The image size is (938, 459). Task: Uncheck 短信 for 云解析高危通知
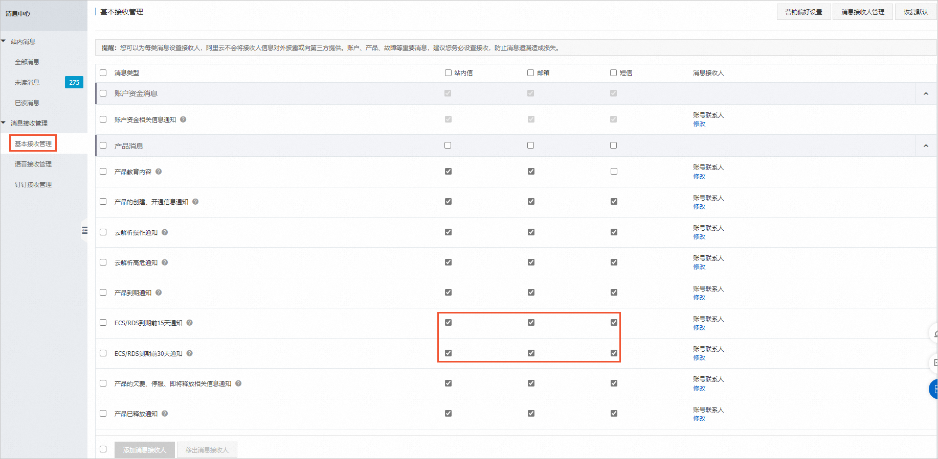coord(614,262)
